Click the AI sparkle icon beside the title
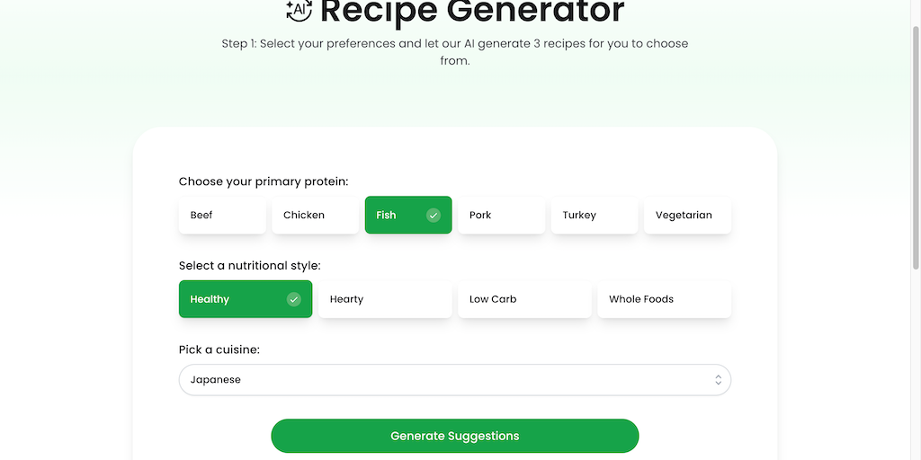This screenshot has width=921, height=460. tap(299, 10)
